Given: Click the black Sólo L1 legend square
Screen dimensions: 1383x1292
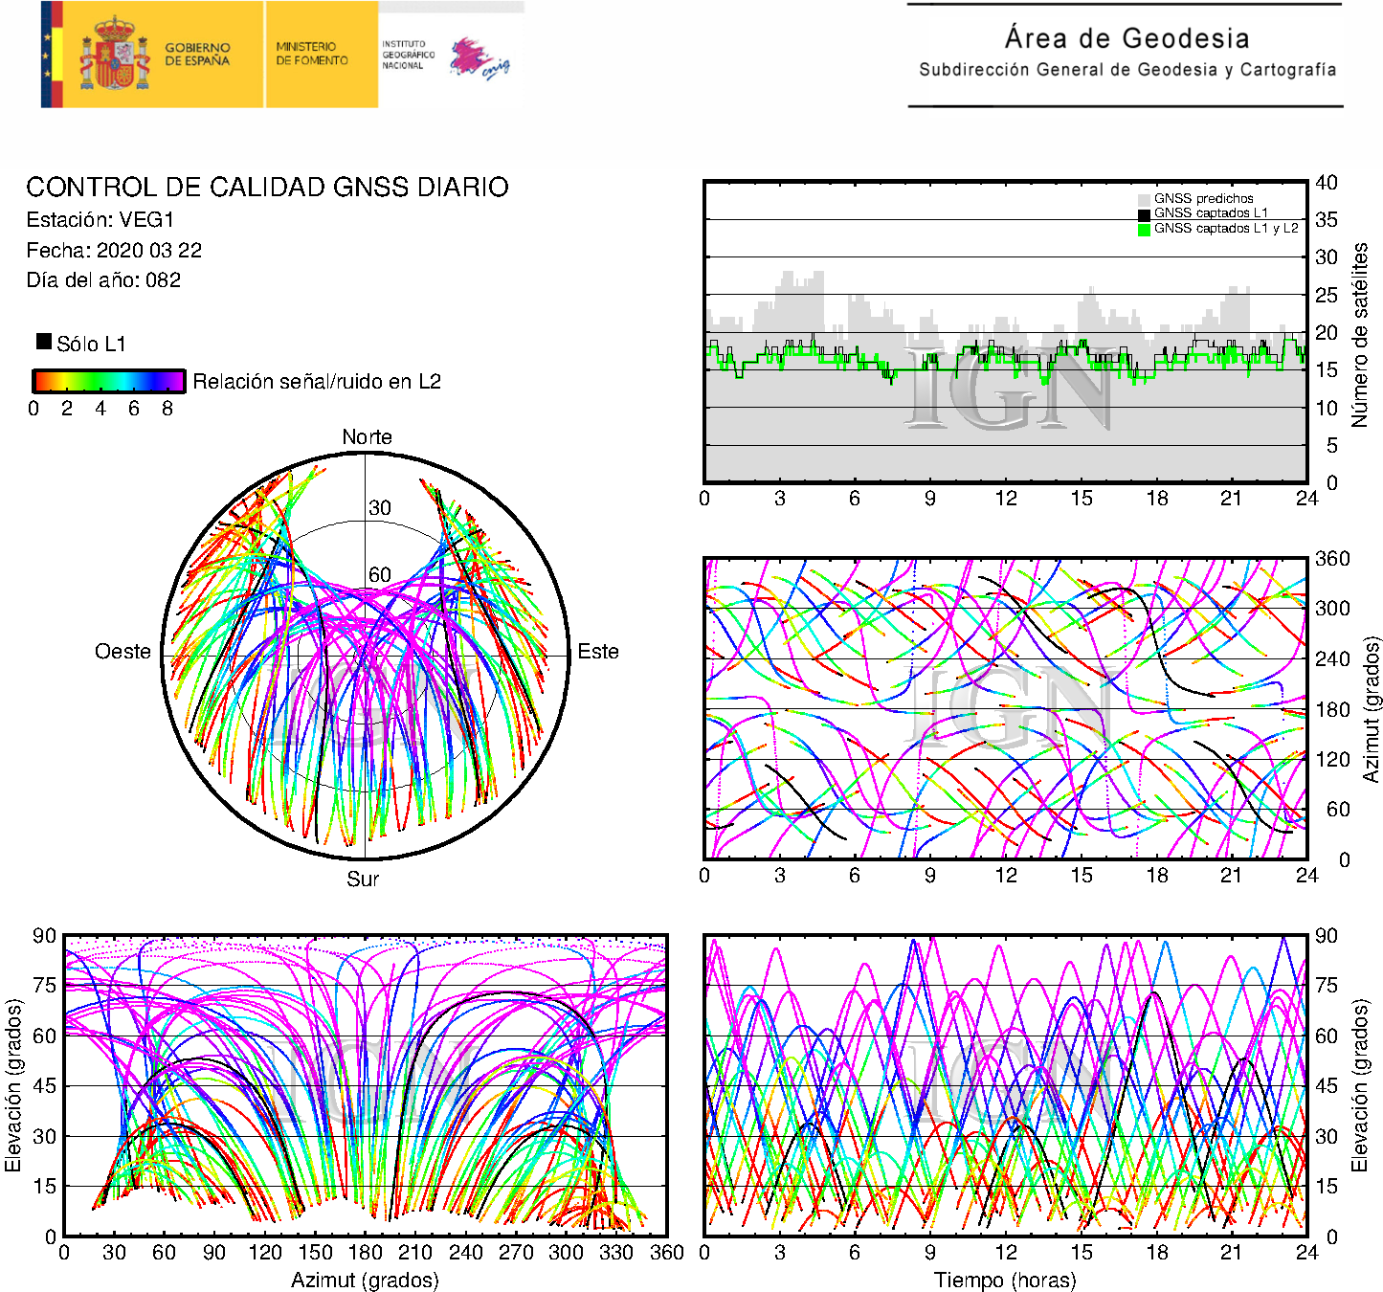Looking at the screenshot, I should pyautogui.click(x=44, y=342).
